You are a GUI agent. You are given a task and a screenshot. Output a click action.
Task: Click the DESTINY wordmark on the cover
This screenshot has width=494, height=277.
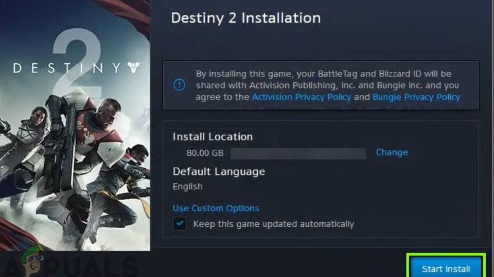67,68
